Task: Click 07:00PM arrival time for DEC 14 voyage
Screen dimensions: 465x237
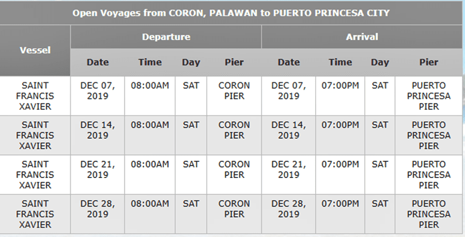Action: [340, 125]
